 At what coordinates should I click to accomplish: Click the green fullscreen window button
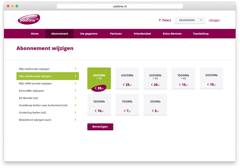pyautogui.click(x=17, y=6)
